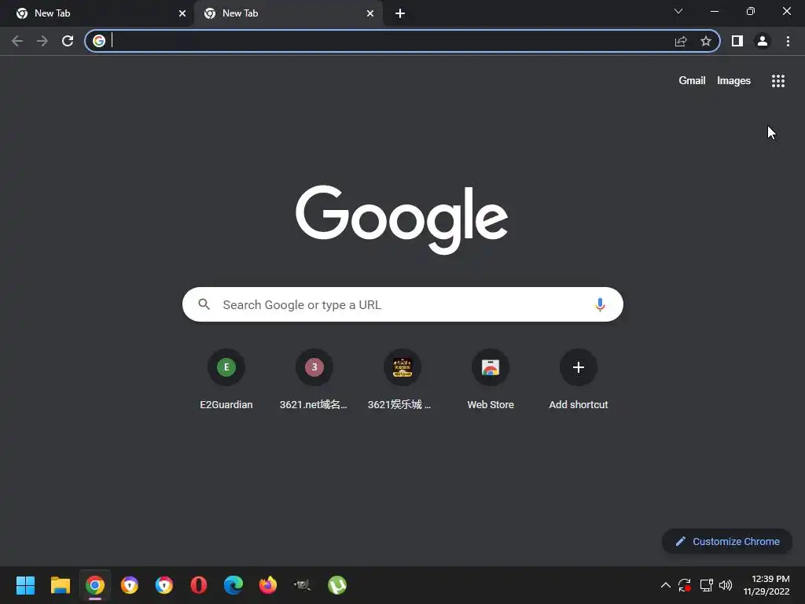Open GIMP from the taskbar
The image size is (805, 604).
(x=303, y=585)
